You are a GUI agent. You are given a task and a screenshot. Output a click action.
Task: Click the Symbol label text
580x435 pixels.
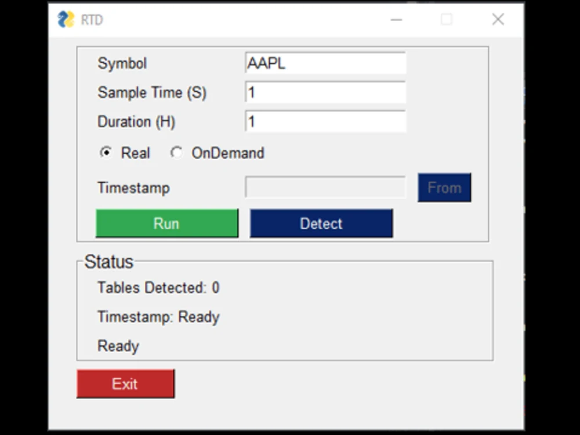point(122,64)
